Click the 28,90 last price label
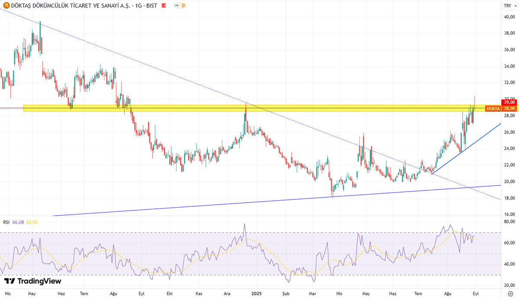Screen dimensions: 519x298 pos(509,108)
